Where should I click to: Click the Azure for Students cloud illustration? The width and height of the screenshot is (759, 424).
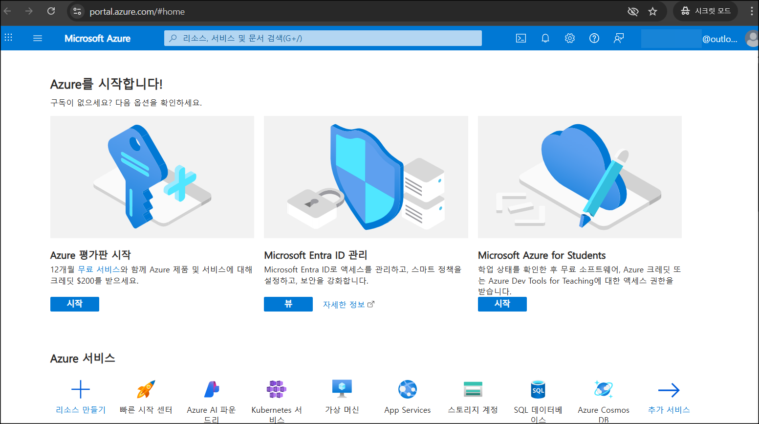[x=580, y=177]
